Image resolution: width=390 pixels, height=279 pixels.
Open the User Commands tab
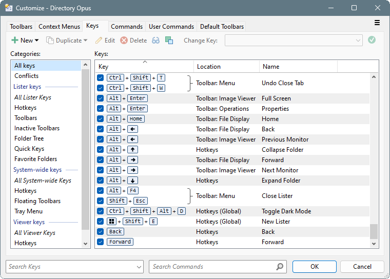point(171,27)
